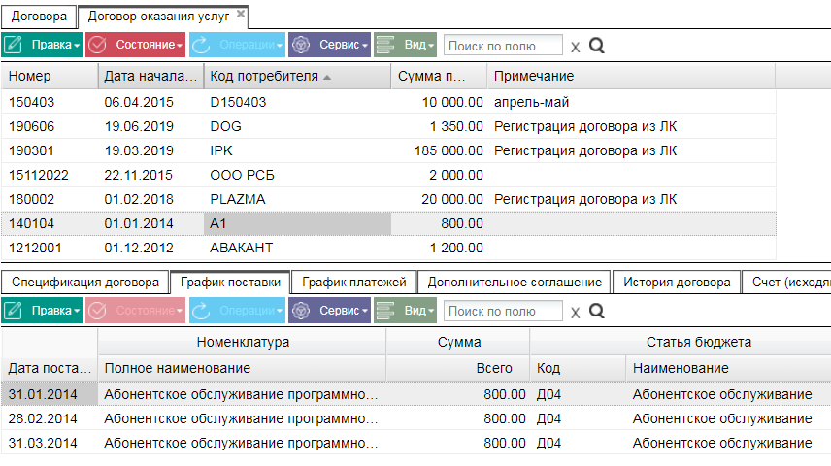The height and width of the screenshot is (466, 831).
Task: Close the Договор оказания услуг tab
Action: pyautogui.click(x=241, y=14)
